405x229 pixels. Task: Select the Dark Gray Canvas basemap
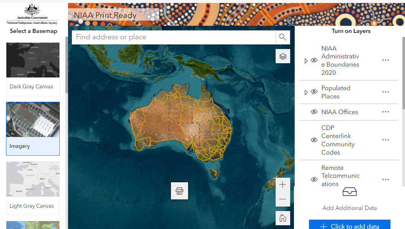(33, 69)
